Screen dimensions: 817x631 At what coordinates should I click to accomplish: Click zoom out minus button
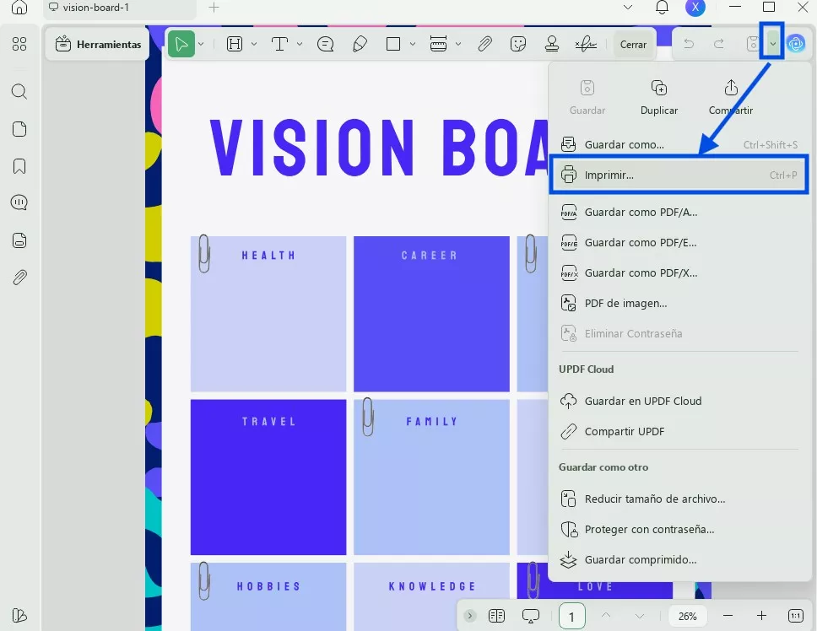click(x=728, y=616)
